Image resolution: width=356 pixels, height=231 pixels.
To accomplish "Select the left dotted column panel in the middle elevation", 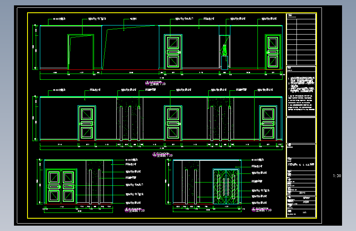I will [x=130, y=119].
